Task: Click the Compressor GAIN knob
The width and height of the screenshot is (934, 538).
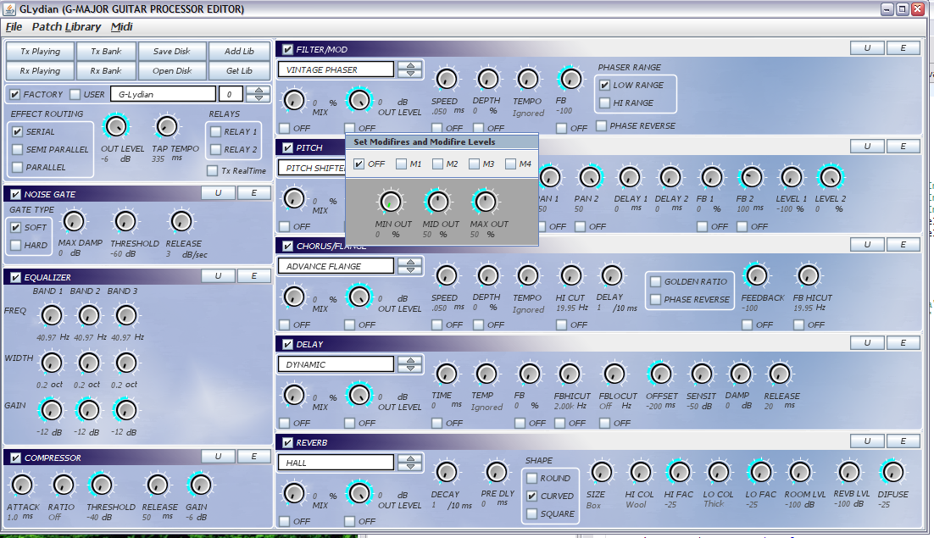Action: point(199,485)
